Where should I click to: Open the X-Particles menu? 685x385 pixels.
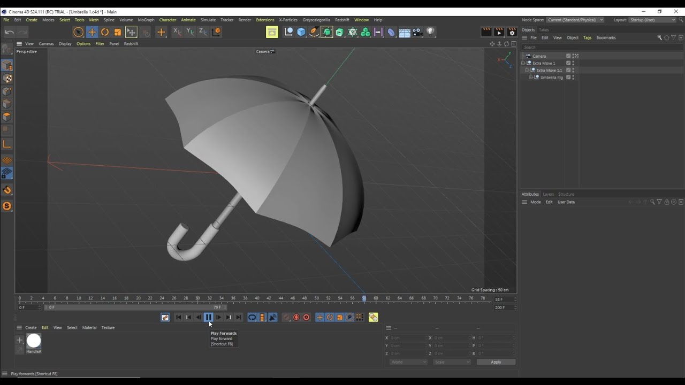[x=288, y=20]
